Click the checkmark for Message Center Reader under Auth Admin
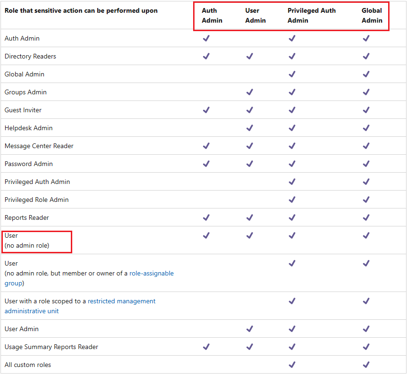 tap(206, 146)
